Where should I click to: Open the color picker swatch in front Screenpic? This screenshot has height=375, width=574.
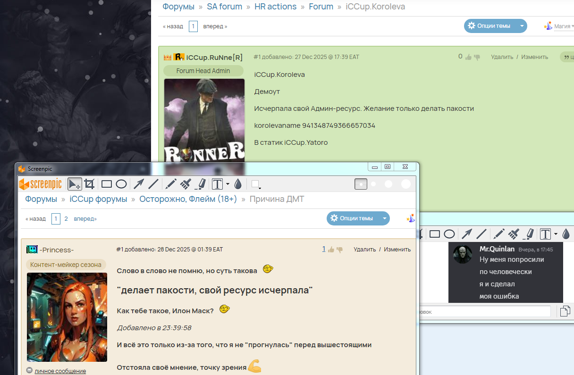tap(256, 184)
